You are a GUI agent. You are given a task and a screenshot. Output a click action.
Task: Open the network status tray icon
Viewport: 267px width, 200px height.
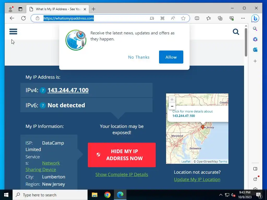227,195
